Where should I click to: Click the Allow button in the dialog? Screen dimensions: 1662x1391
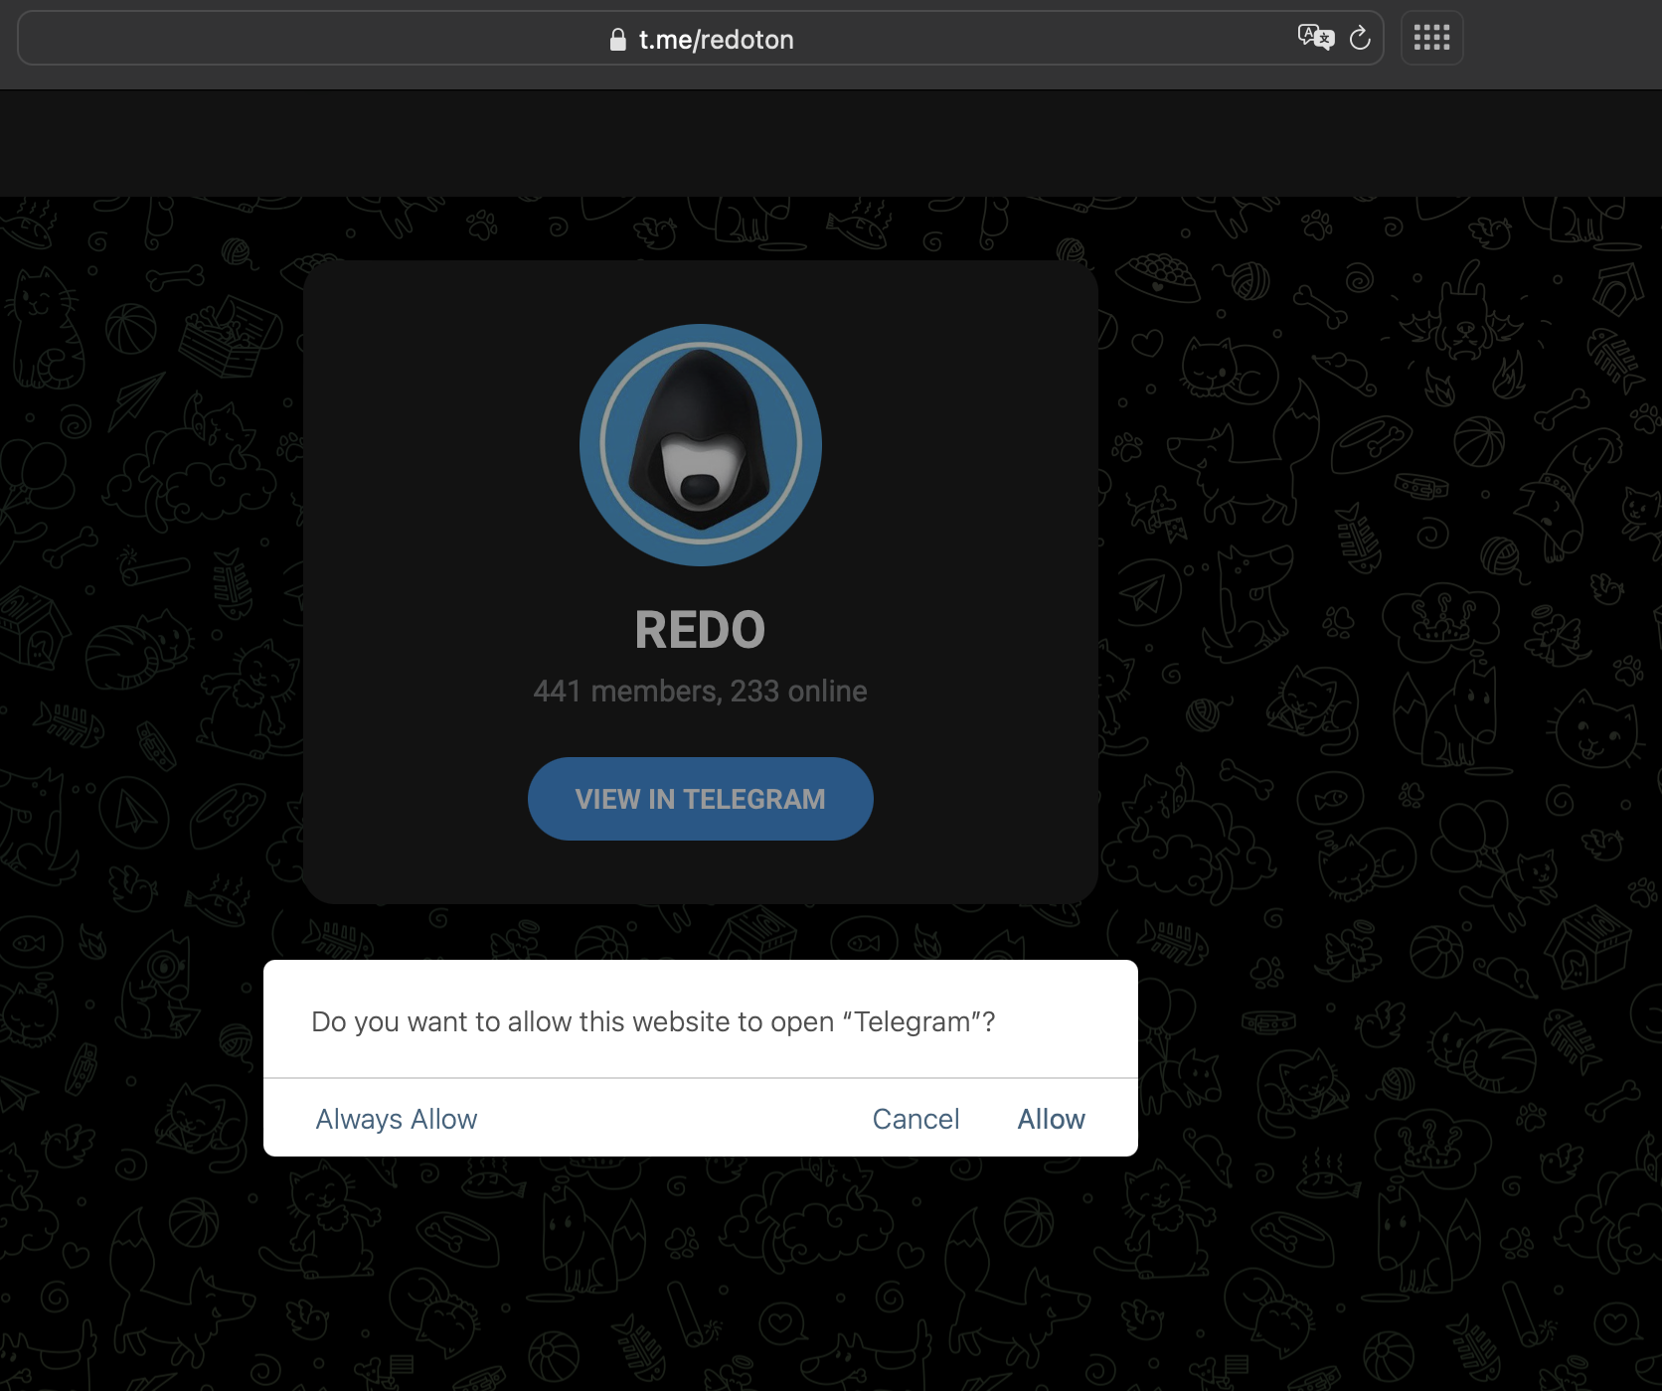tap(1051, 1119)
